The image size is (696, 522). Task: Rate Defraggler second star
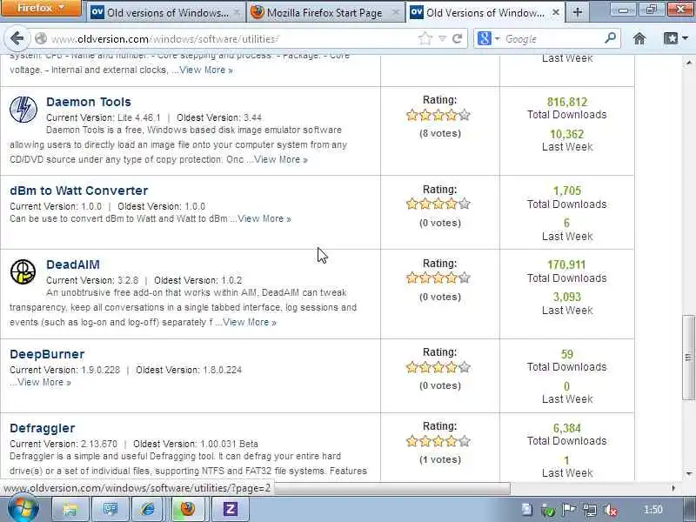click(x=425, y=441)
